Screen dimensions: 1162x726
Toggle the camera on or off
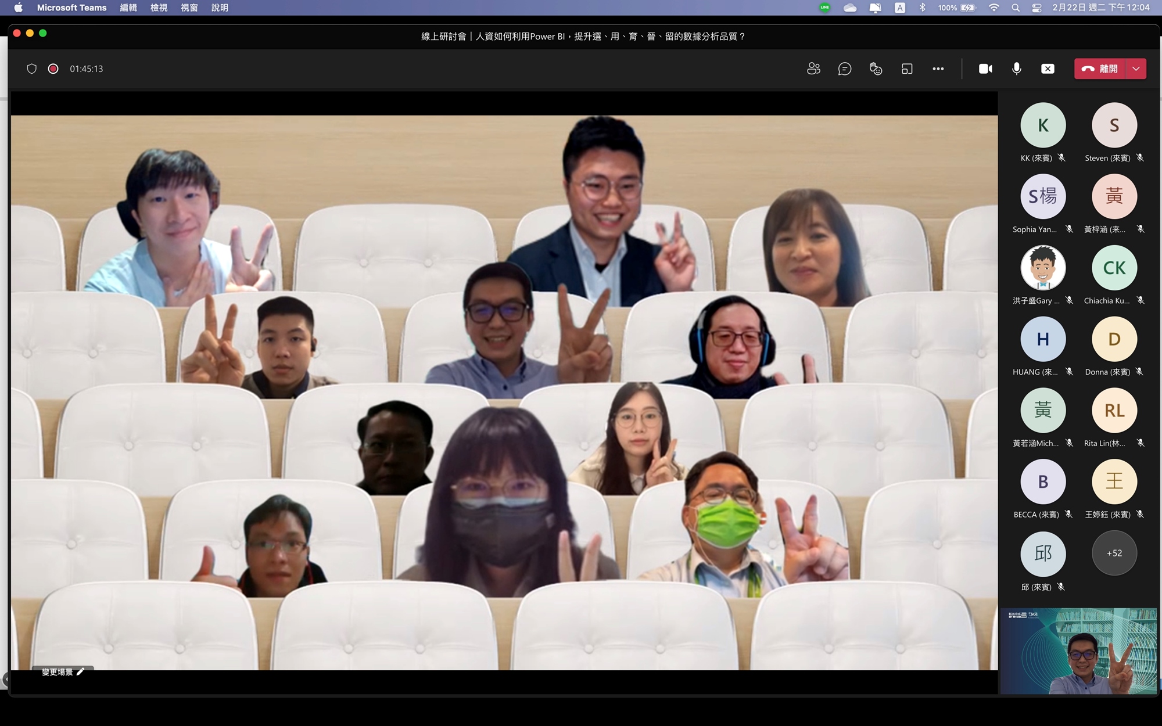coord(985,69)
